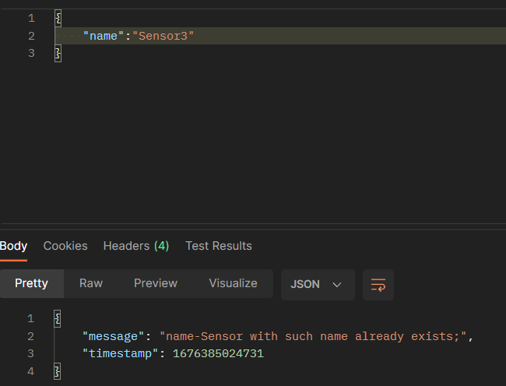This screenshot has height=386, width=506.
Task: Open the JSON format dropdown
Action: click(318, 285)
